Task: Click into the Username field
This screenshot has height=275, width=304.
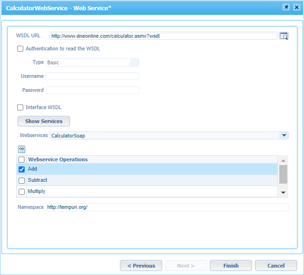Action: [92, 76]
